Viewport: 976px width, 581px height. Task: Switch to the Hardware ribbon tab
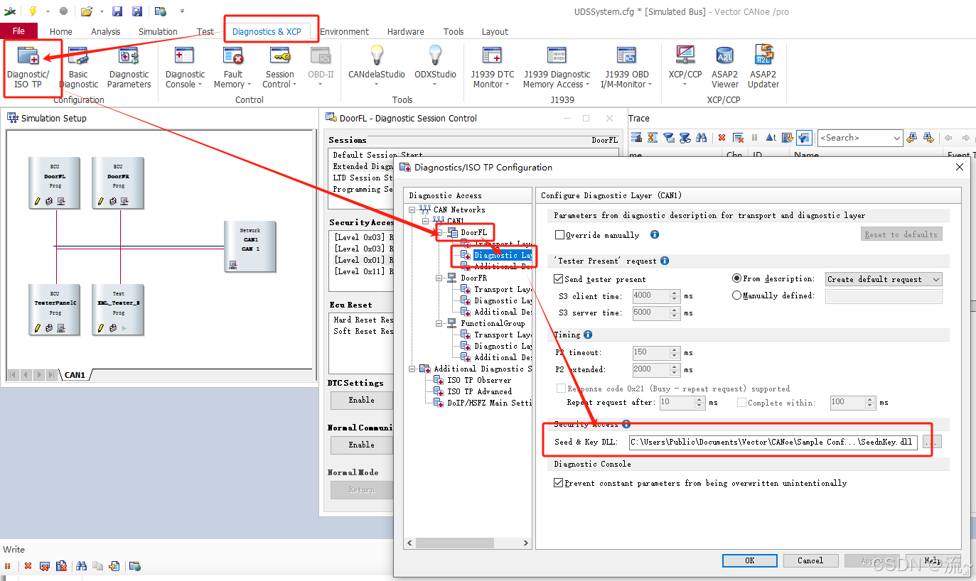405,31
